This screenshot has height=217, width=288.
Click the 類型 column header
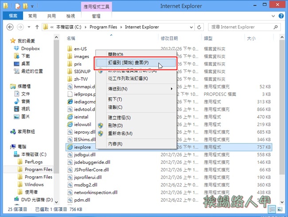(x=208, y=38)
